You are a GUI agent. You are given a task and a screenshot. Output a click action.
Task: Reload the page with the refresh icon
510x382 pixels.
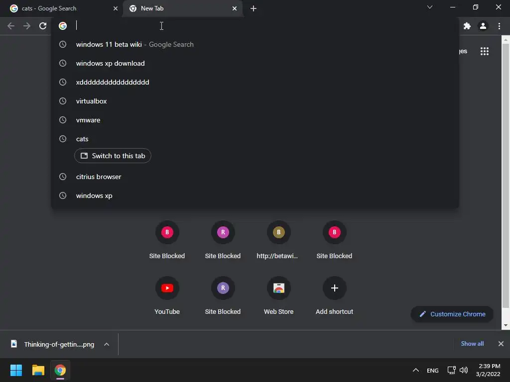[x=43, y=26]
